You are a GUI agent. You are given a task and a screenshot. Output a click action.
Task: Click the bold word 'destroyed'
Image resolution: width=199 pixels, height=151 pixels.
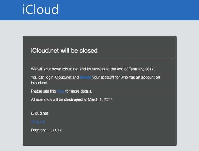(73, 99)
